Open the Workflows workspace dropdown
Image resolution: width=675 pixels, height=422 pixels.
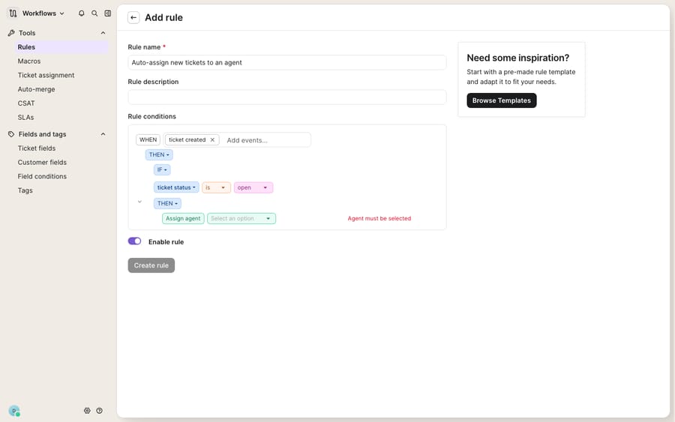point(43,13)
